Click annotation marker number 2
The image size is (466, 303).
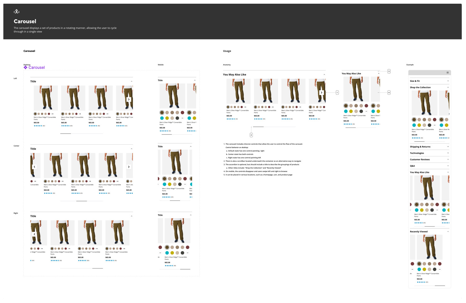point(251,135)
